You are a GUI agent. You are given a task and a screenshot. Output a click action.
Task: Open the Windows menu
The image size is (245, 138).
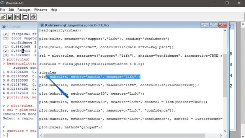(41, 10)
